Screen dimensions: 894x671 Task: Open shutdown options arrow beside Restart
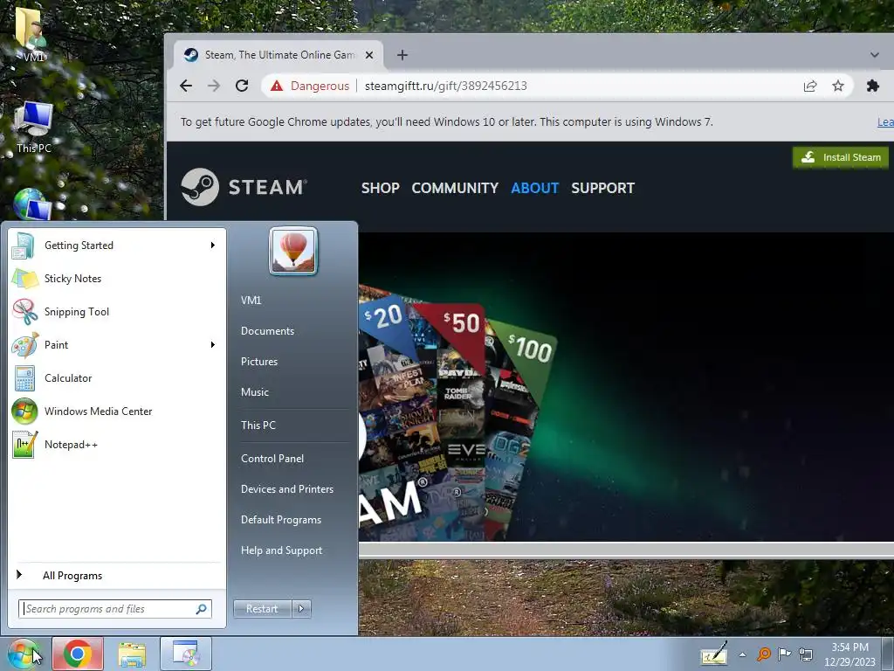[x=301, y=609]
